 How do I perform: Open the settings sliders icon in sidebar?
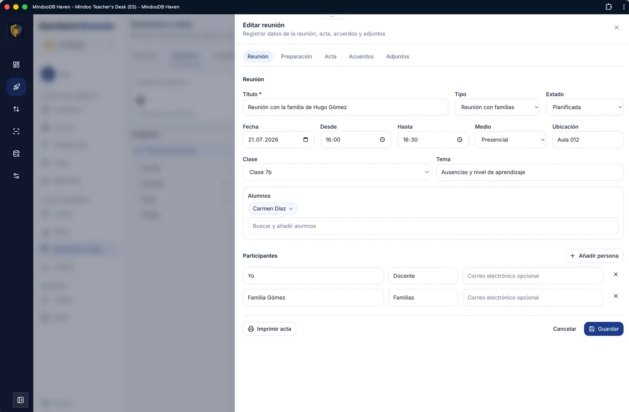16,176
